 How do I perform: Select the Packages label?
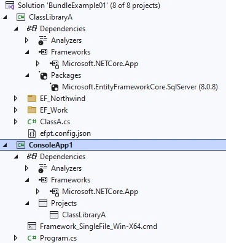[66, 75]
